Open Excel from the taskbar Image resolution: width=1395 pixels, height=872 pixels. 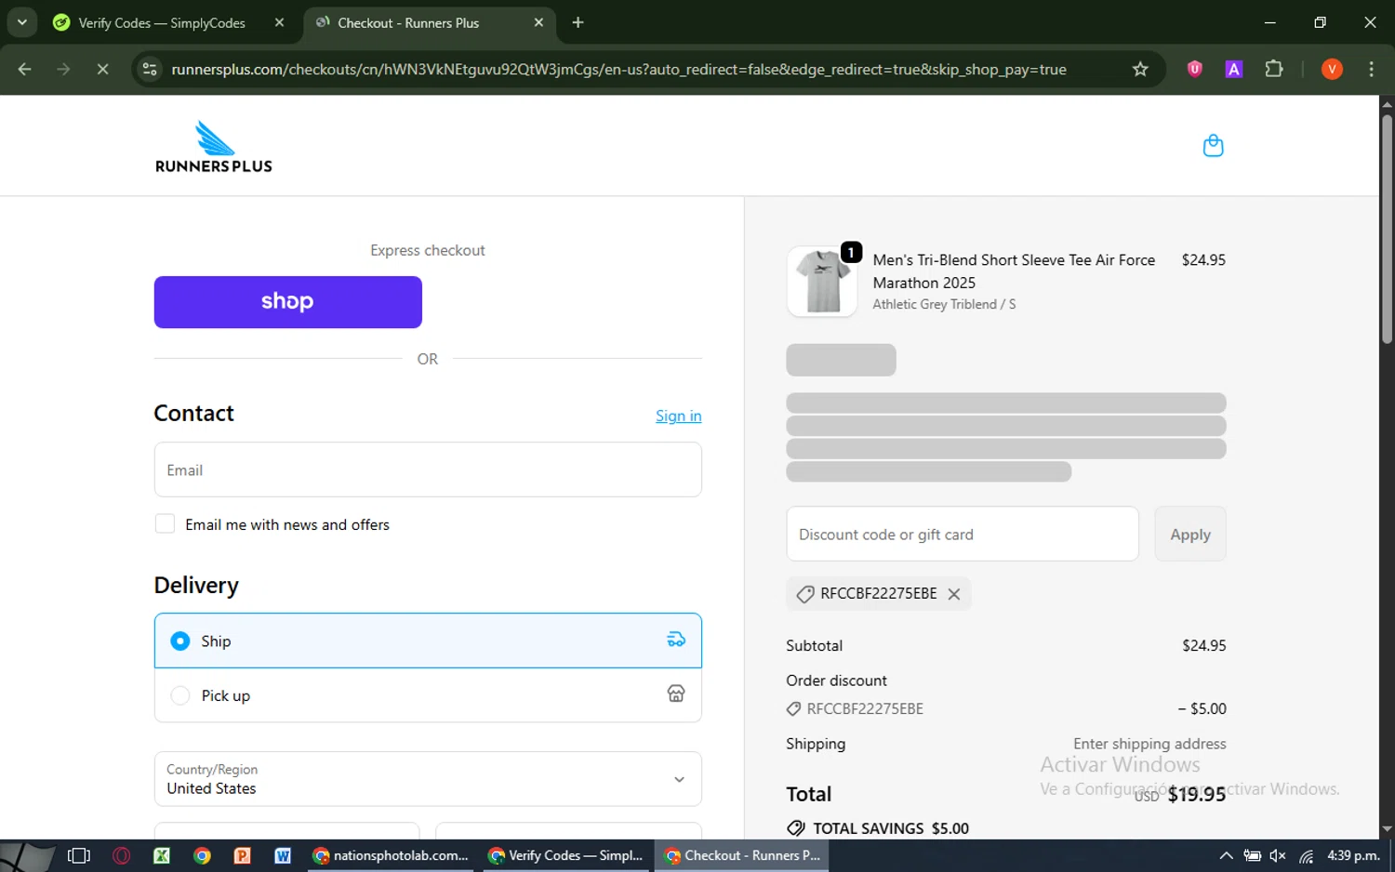162,855
